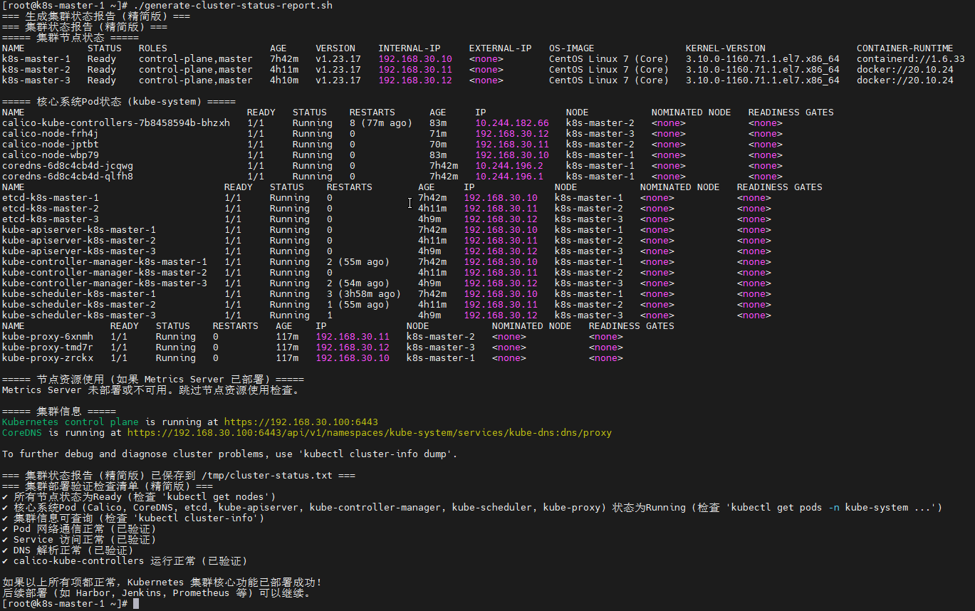Click the INTERNAL-IP column header
The image size is (975, 611).
pos(410,48)
